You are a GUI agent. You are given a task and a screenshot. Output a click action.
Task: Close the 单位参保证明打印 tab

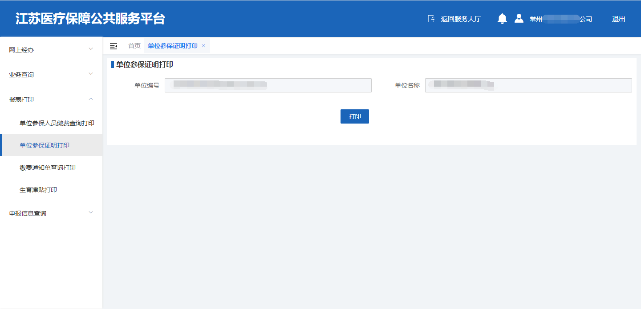point(203,46)
